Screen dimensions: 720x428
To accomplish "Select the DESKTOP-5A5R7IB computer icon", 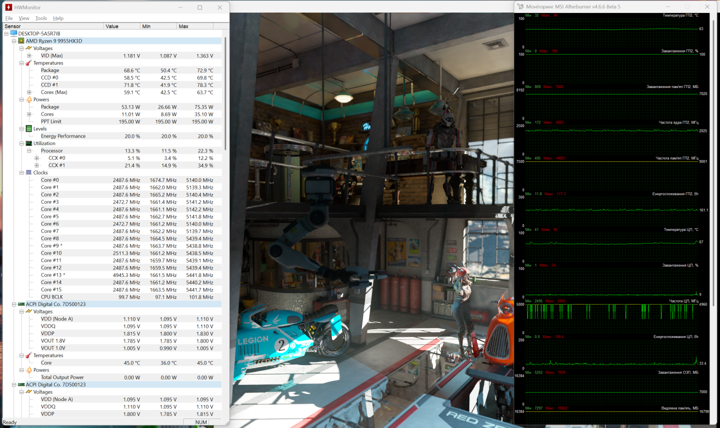I will coord(13,33).
